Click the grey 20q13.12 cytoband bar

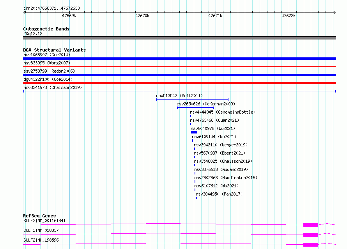click(x=179, y=38)
